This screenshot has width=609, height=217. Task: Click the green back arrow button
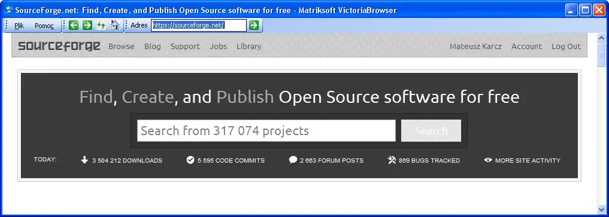[74, 25]
